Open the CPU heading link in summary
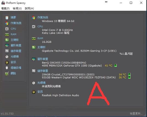The image size is (147, 117). coord(40,26)
